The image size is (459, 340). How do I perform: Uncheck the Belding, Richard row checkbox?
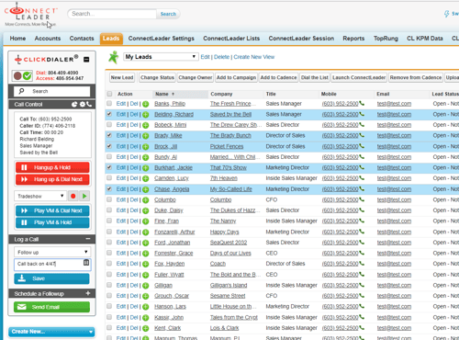point(109,114)
